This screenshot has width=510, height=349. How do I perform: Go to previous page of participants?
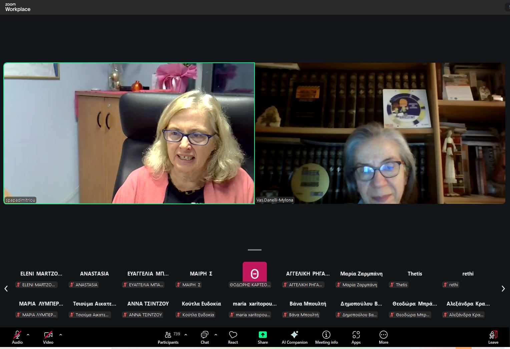pyautogui.click(x=6, y=289)
